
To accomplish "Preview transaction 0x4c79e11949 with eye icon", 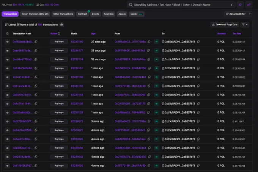I will tap(7, 104).
